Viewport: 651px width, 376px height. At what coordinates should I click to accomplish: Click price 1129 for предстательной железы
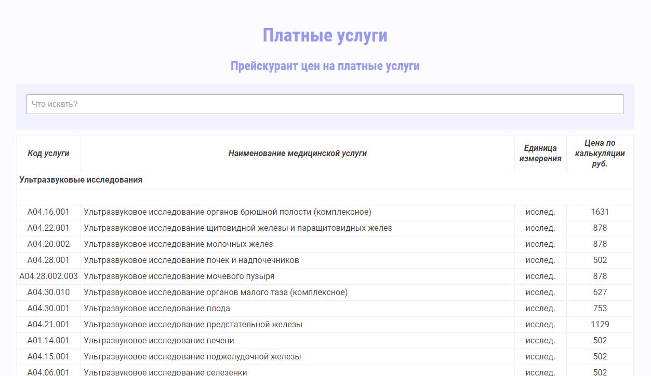coord(600,325)
